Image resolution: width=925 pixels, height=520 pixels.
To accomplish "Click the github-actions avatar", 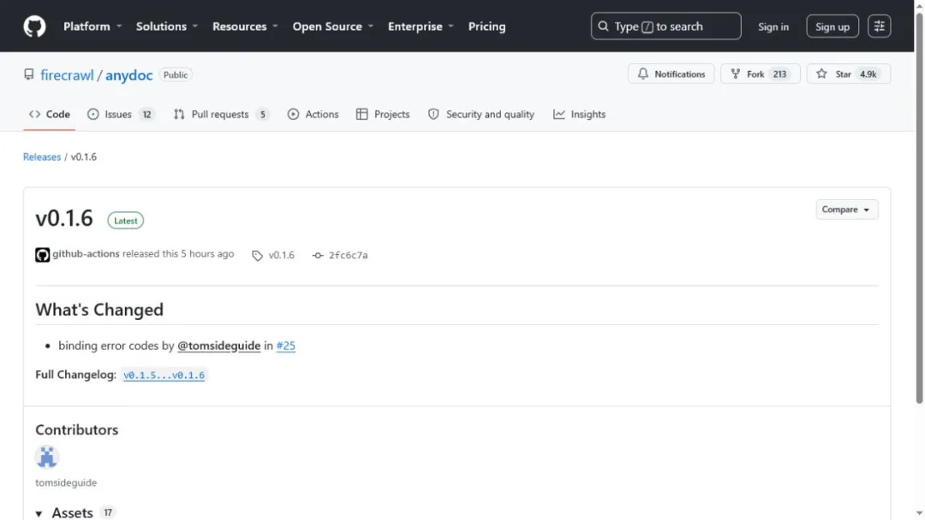I will pyautogui.click(x=43, y=255).
